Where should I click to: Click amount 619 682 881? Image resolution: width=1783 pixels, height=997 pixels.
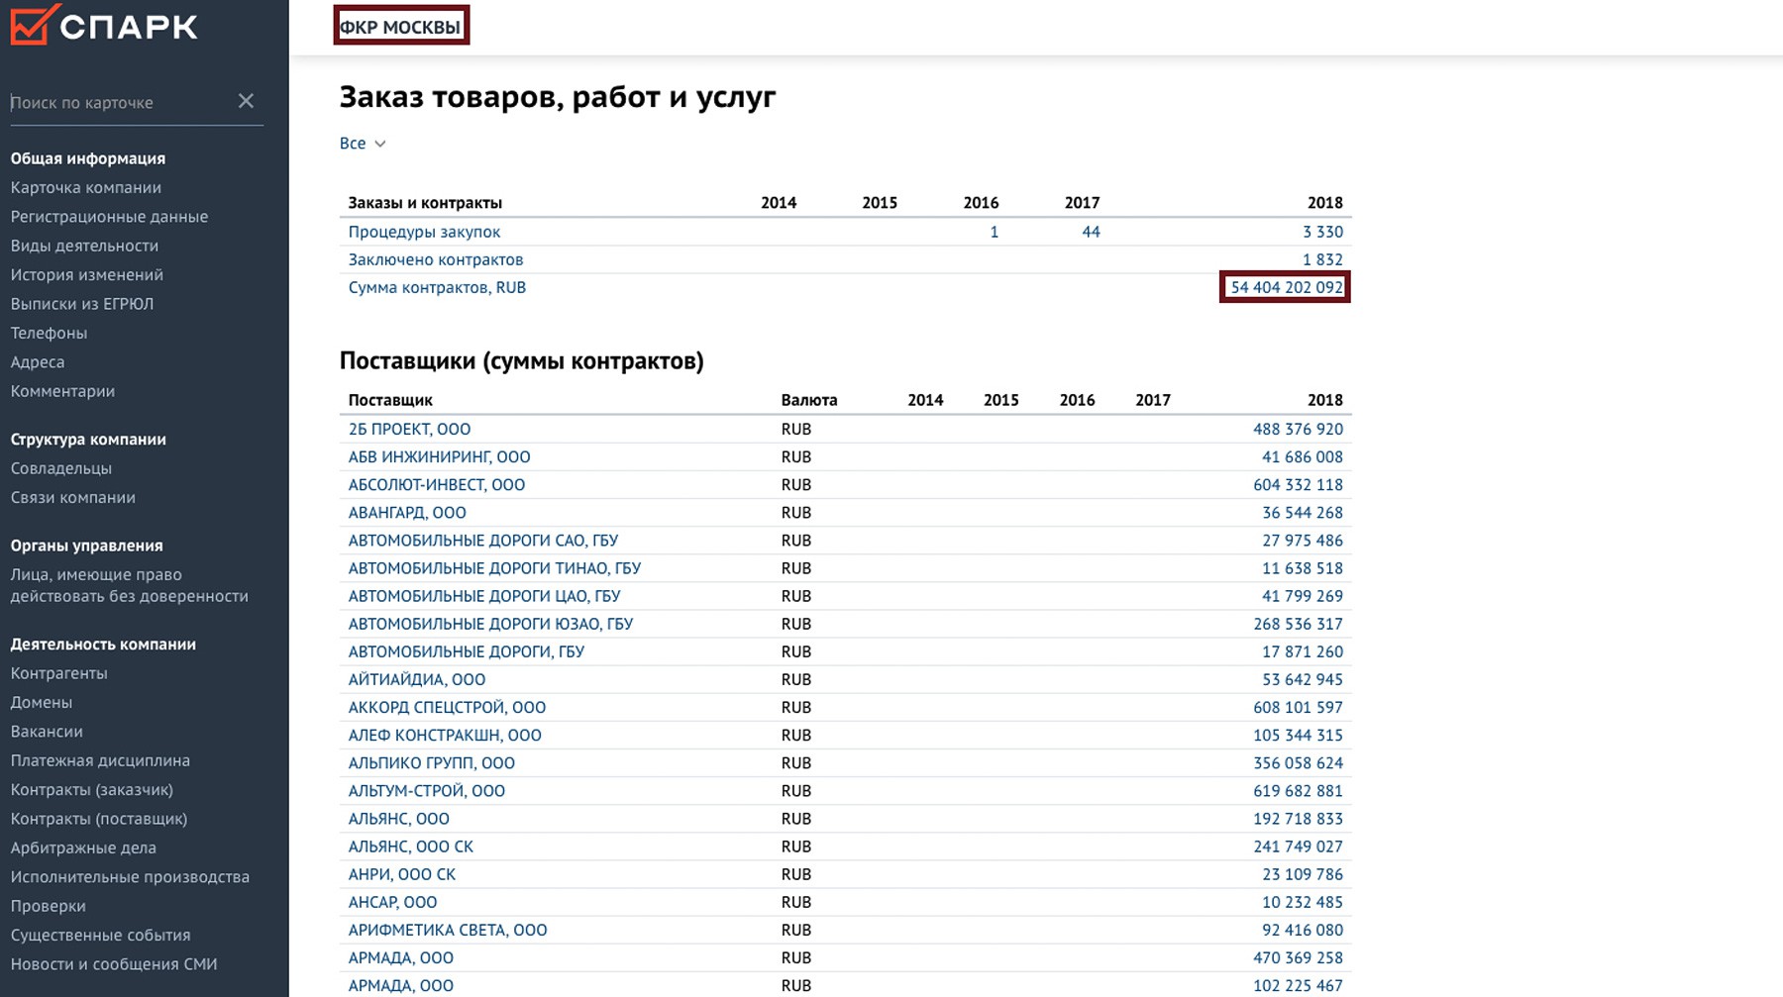(1298, 790)
